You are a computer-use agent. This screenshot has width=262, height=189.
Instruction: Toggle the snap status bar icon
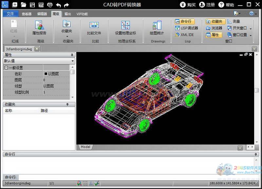click(79, 183)
